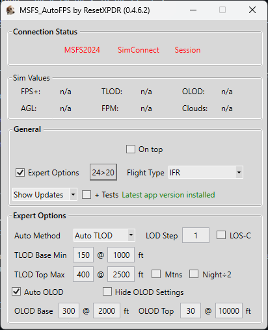Screen dimensions: 268x330
Task: Click the FPS+: label in Sim Values
Action: click(x=31, y=92)
